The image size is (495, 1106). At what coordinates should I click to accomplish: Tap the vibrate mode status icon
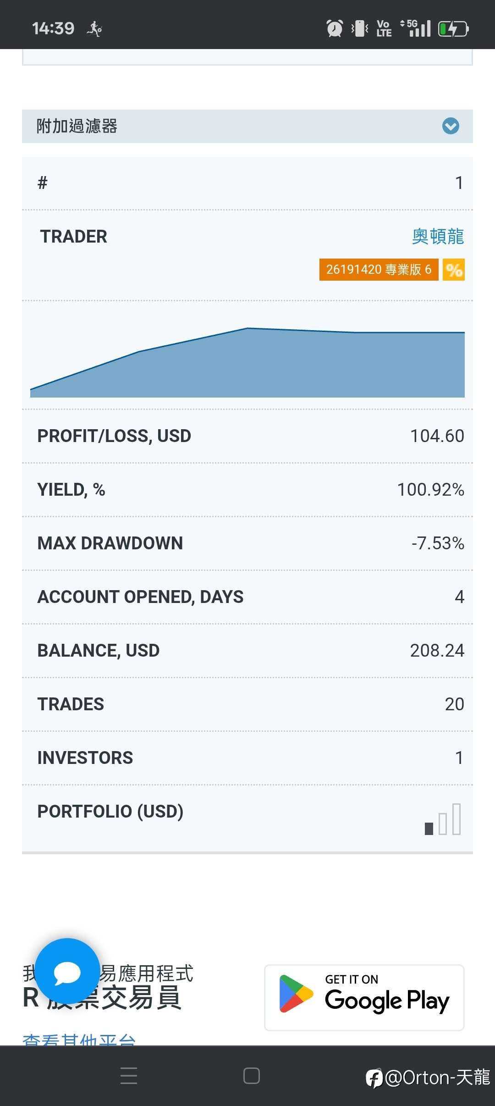pos(360,28)
